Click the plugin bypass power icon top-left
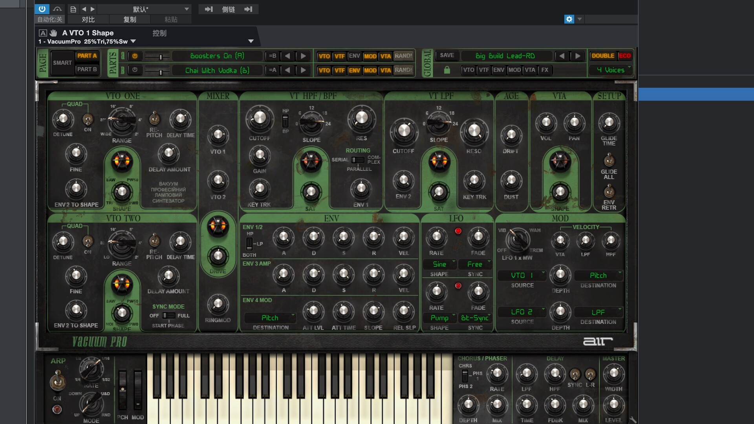The height and width of the screenshot is (424, 754). (x=42, y=9)
